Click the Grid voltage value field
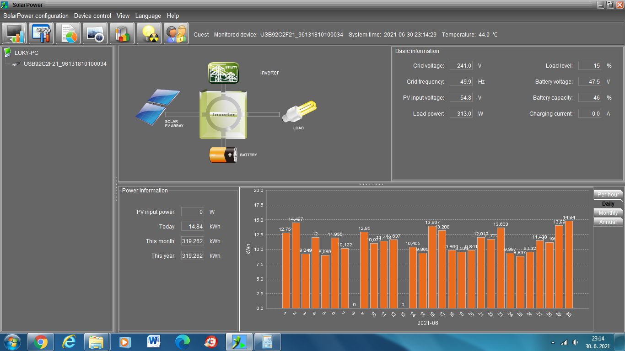Viewport: 625px width, 351px height. (x=461, y=66)
